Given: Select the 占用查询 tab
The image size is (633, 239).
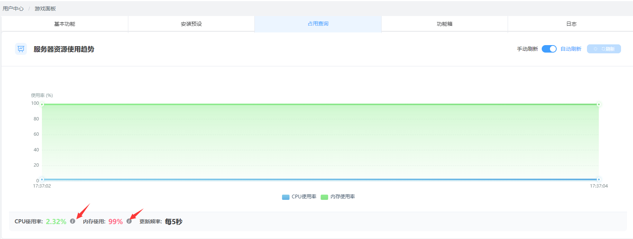Looking at the screenshot, I should 318,24.
